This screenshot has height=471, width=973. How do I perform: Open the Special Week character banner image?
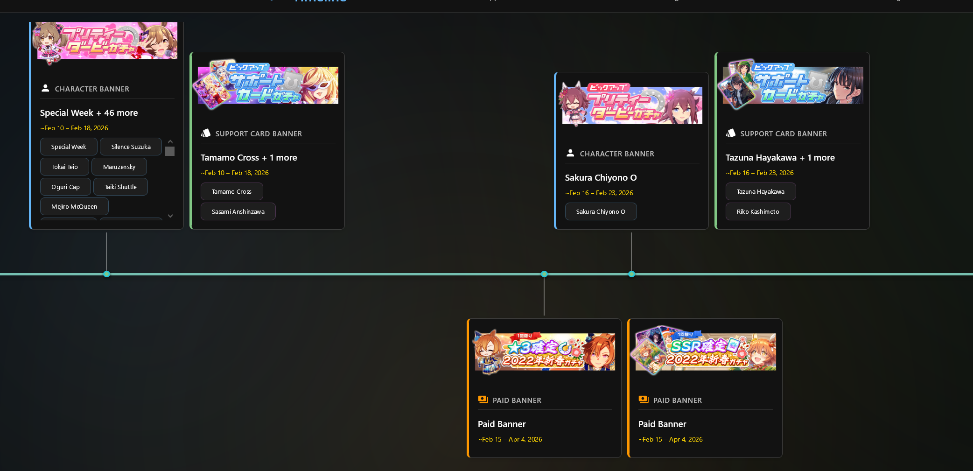(x=105, y=42)
